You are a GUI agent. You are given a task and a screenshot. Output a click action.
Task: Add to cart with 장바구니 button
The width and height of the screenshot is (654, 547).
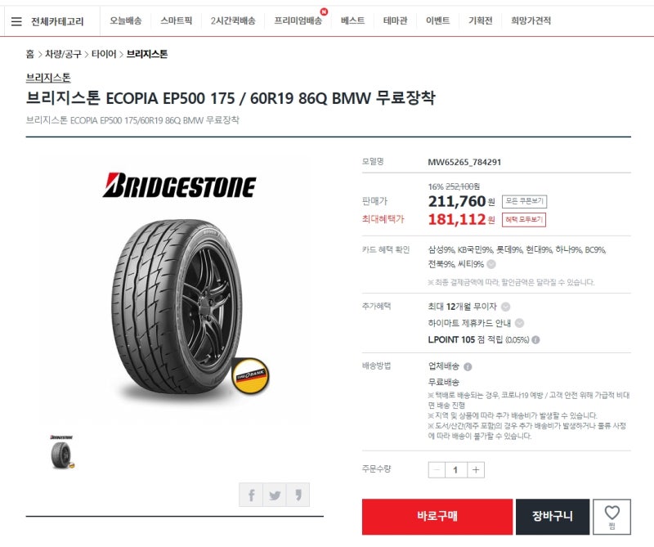click(553, 517)
